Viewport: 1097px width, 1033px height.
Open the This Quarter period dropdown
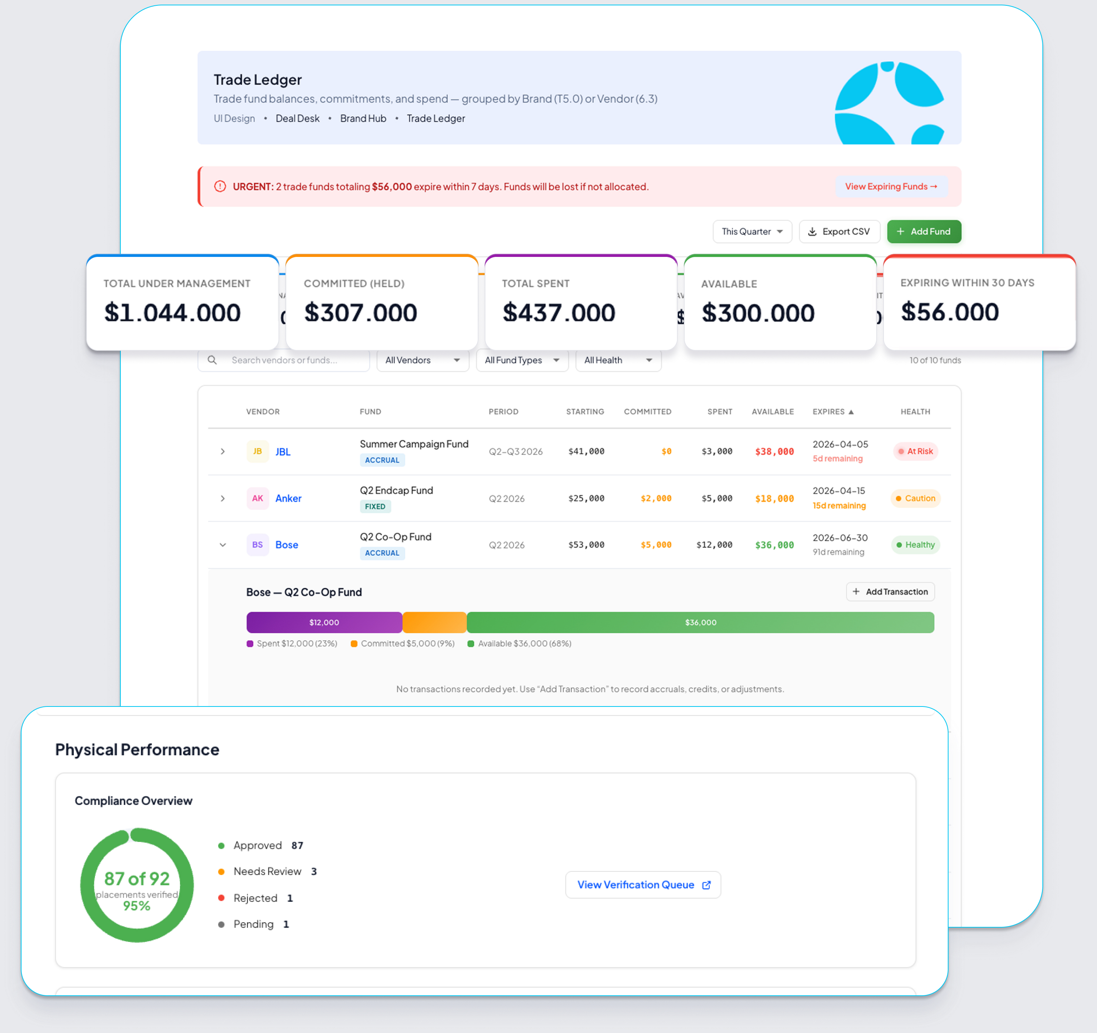pos(752,232)
